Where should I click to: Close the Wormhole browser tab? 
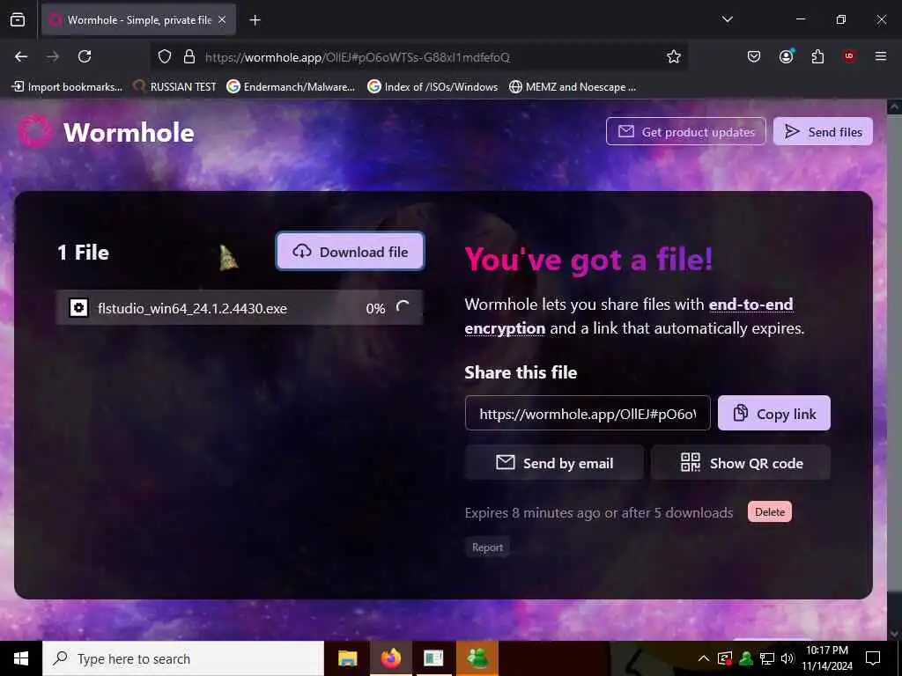(222, 19)
